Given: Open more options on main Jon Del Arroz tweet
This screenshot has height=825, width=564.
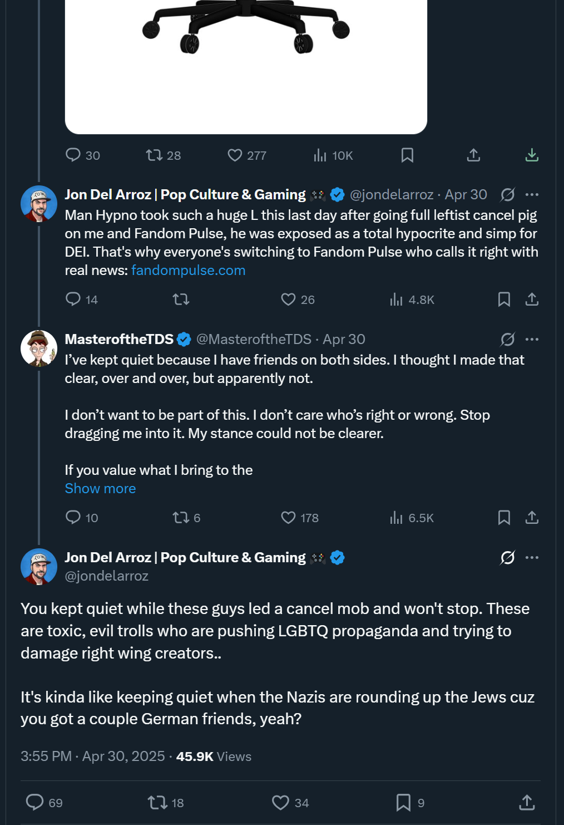Looking at the screenshot, I should pos(532,557).
